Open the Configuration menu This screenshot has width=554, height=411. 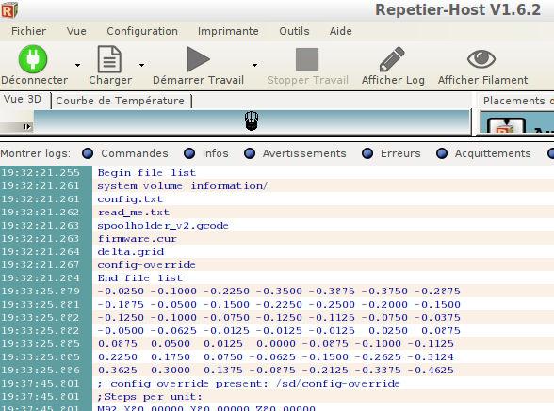pyautogui.click(x=142, y=31)
